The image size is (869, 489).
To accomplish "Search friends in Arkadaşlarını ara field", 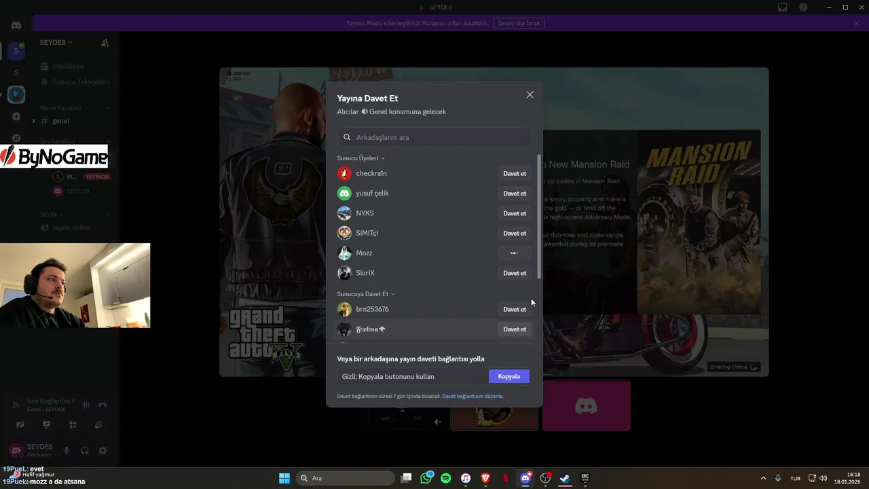I will [434, 137].
